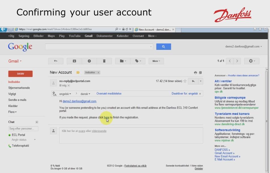
Task: Click the Fortrolighed og vilkår link
Action: point(136,166)
